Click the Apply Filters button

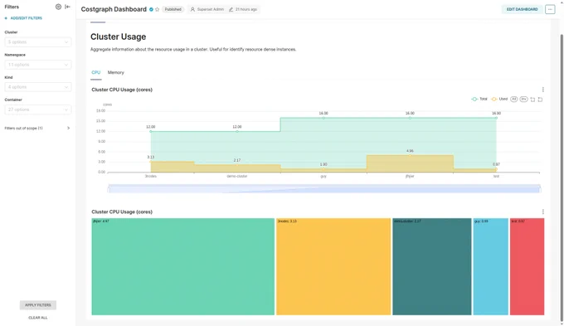pos(38,305)
